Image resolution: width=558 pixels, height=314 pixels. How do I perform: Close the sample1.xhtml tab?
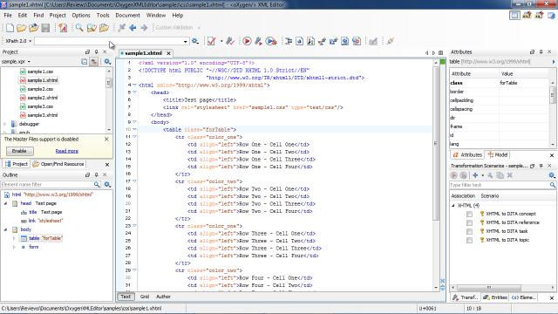coord(168,53)
